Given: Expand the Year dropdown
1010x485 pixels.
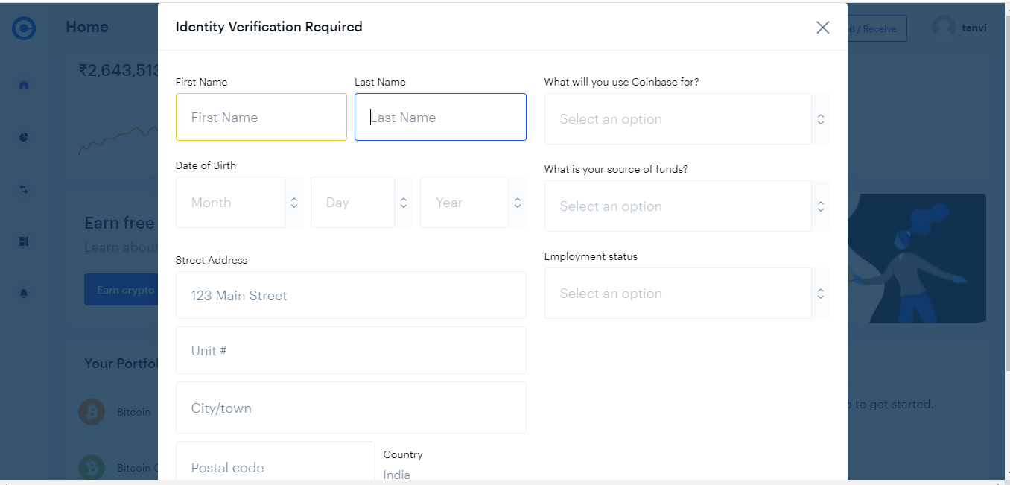Looking at the screenshot, I should click(x=472, y=203).
